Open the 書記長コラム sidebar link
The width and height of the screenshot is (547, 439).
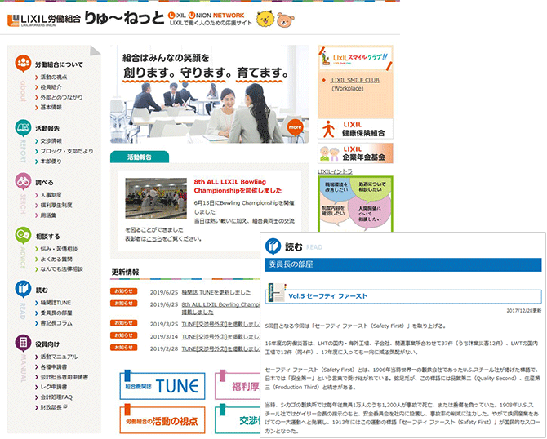[x=56, y=323]
